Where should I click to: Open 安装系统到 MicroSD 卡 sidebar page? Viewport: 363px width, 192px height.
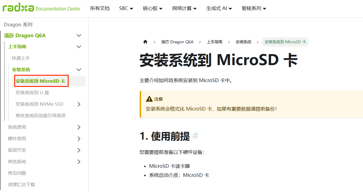coord(41,81)
